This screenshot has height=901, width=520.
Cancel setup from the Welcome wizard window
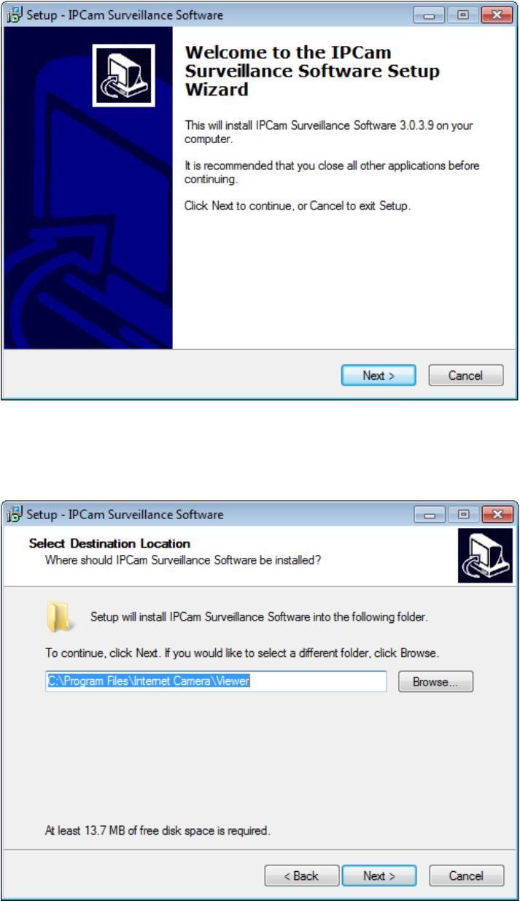465,375
